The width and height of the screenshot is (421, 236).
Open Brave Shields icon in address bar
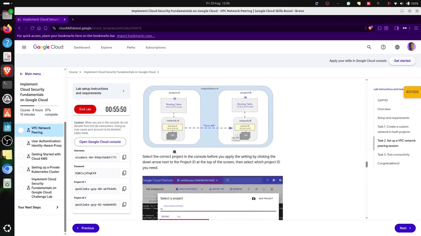(370, 28)
